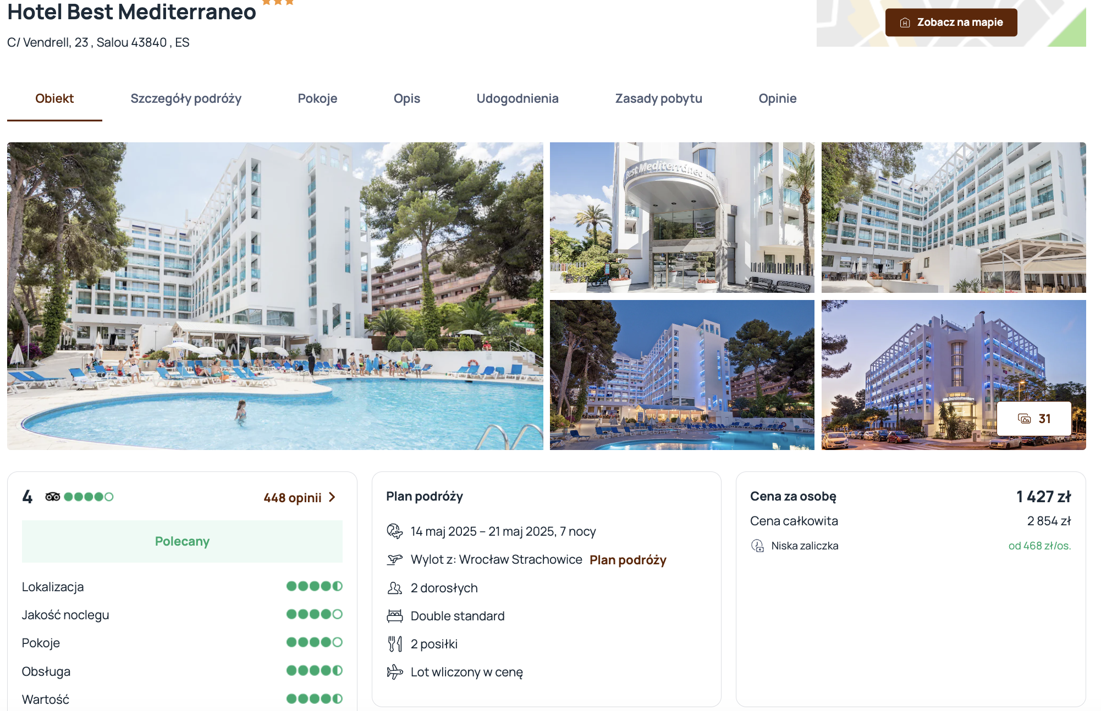View the hotel entrance photo thumbnail
This screenshot has height=711, width=1101.
click(682, 218)
